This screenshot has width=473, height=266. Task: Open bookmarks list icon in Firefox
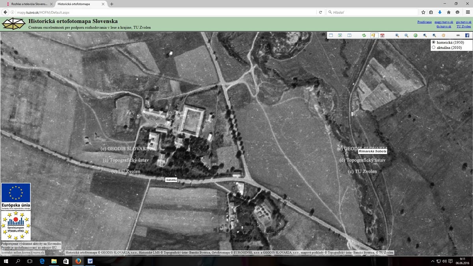click(x=431, y=12)
